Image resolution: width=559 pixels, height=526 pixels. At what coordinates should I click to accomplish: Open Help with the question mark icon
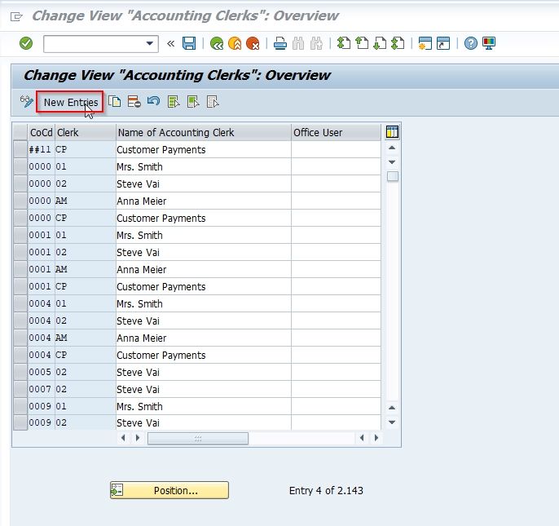tap(471, 43)
